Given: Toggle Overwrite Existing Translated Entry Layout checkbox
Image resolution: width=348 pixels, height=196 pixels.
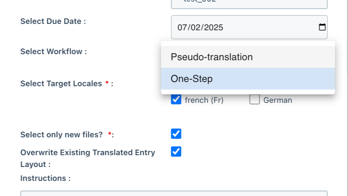Looking at the screenshot, I should tap(176, 152).
